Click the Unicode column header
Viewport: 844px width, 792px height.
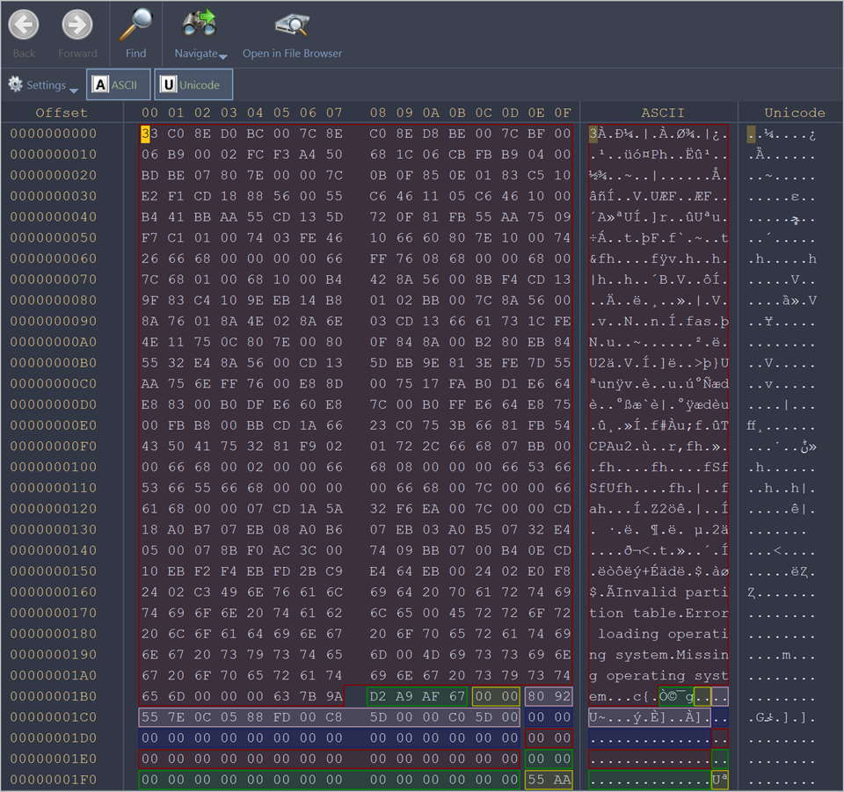[x=794, y=113]
